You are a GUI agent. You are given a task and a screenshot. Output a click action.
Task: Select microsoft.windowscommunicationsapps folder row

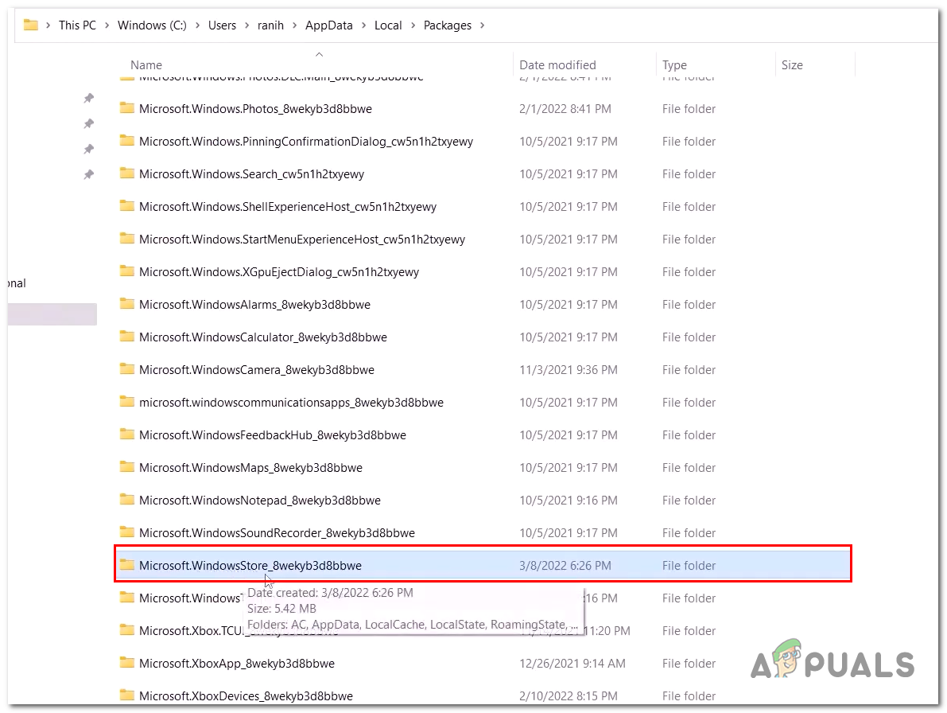point(291,402)
